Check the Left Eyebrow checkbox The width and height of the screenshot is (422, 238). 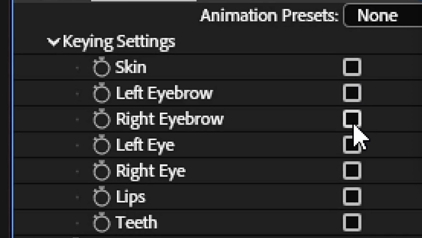click(352, 93)
